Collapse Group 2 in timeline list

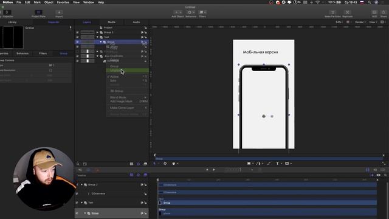coord(81,185)
